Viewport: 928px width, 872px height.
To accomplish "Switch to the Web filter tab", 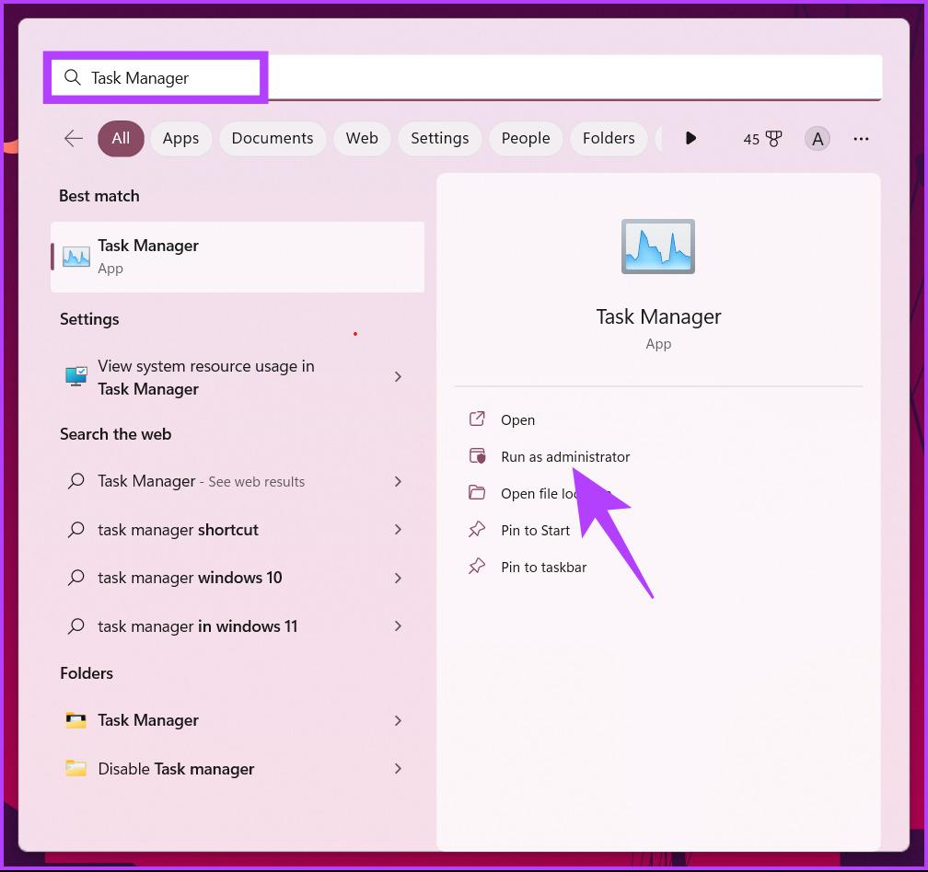I will point(362,138).
